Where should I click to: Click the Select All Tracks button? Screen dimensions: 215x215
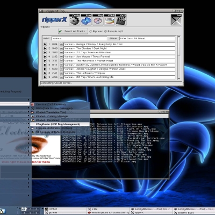click(x=73, y=31)
